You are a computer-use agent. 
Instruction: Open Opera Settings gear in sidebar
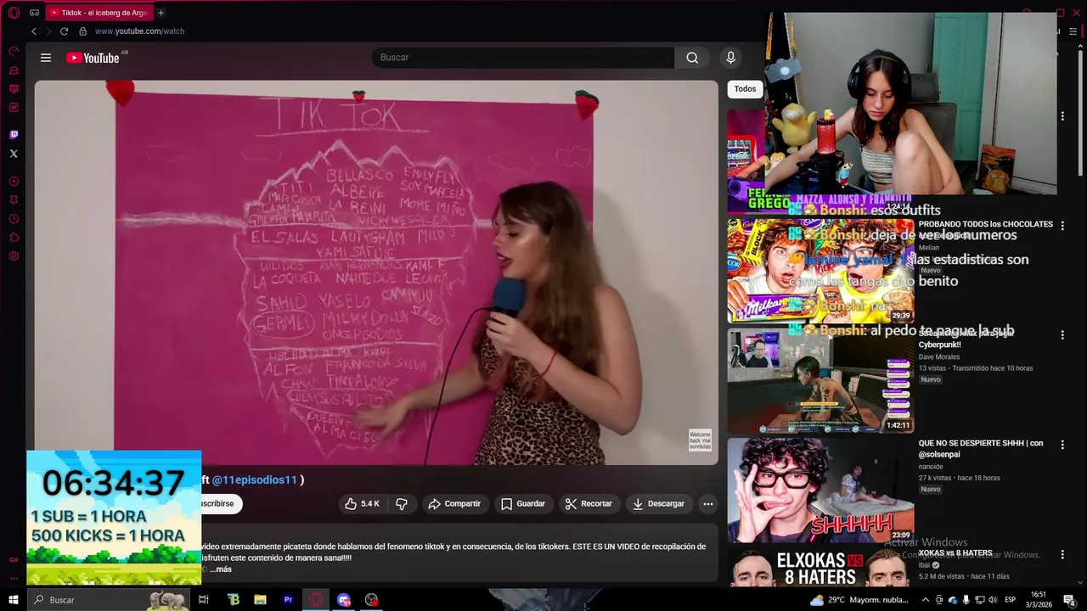pyautogui.click(x=14, y=256)
